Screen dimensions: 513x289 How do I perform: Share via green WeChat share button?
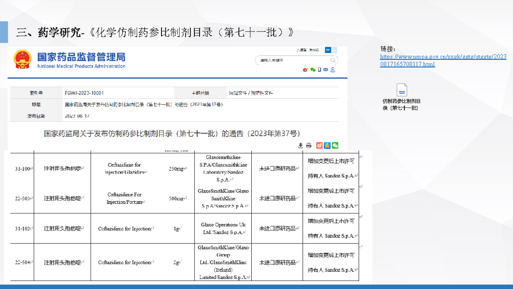[335, 145]
